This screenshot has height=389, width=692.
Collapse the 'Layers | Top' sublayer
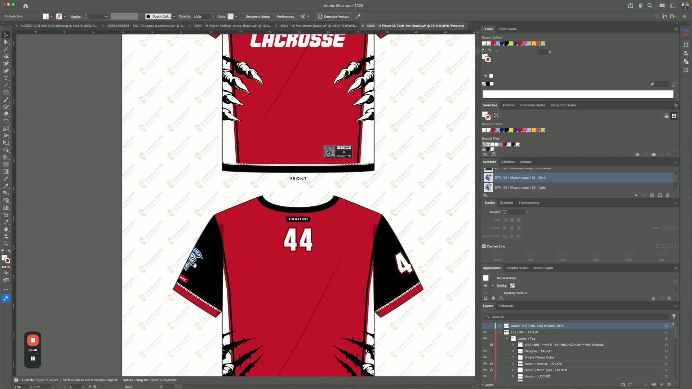(x=506, y=339)
